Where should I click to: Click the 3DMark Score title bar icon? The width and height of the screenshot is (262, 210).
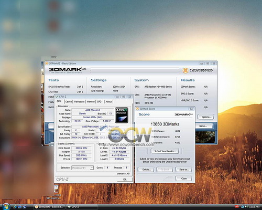pyautogui.click(x=138, y=109)
